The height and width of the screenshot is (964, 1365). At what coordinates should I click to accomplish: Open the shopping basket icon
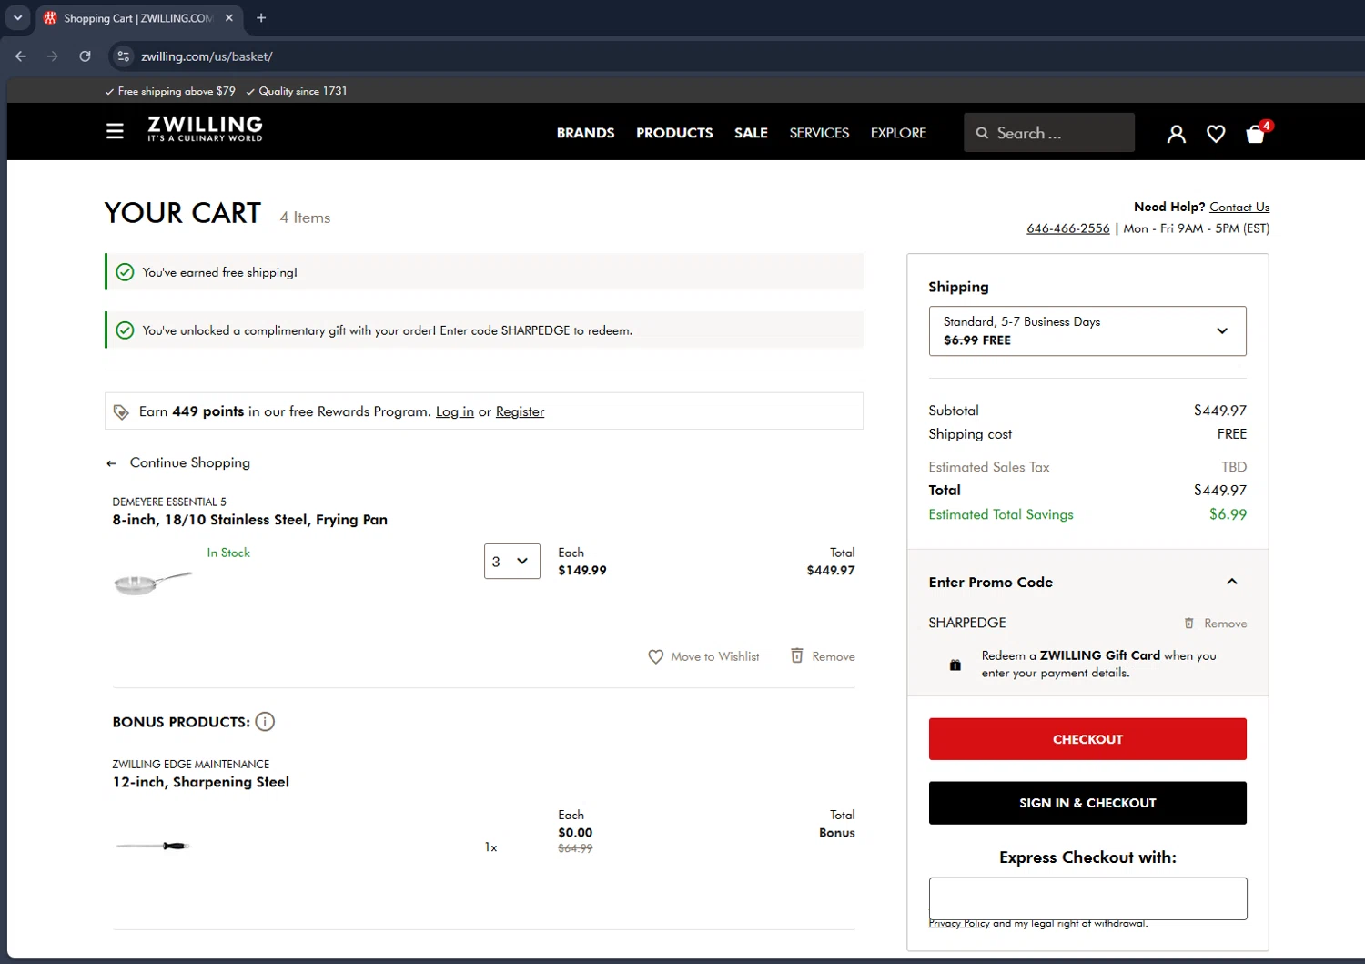pyautogui.click(x=1256, y=134)
